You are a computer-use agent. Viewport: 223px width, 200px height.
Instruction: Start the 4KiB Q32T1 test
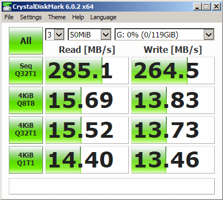click(x=26, y=130)
